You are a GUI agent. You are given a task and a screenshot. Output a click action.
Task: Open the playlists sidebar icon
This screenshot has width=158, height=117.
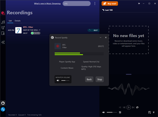click(x=3, y=28)
